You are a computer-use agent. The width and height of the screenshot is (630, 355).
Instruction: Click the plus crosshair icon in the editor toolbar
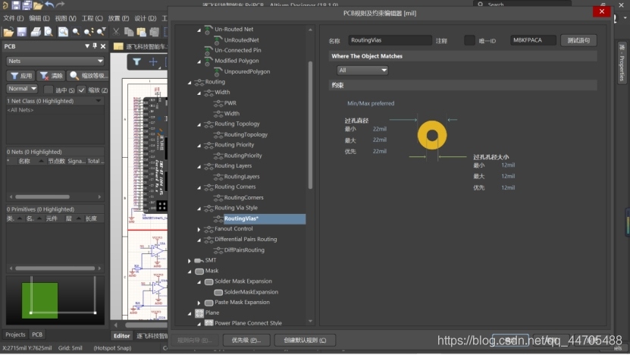[x=153, y=62]
